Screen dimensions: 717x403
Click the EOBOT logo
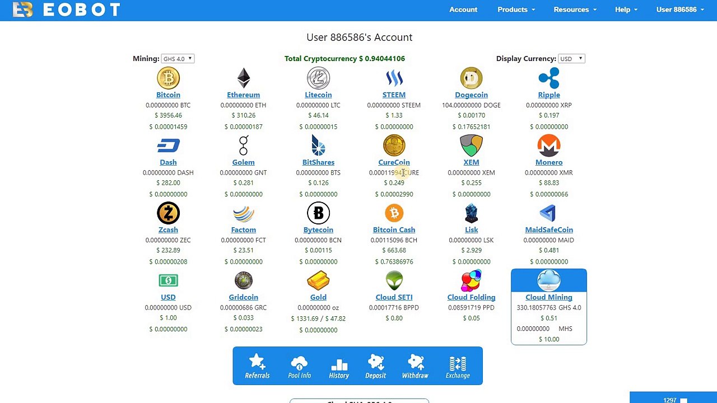(66, 10)
